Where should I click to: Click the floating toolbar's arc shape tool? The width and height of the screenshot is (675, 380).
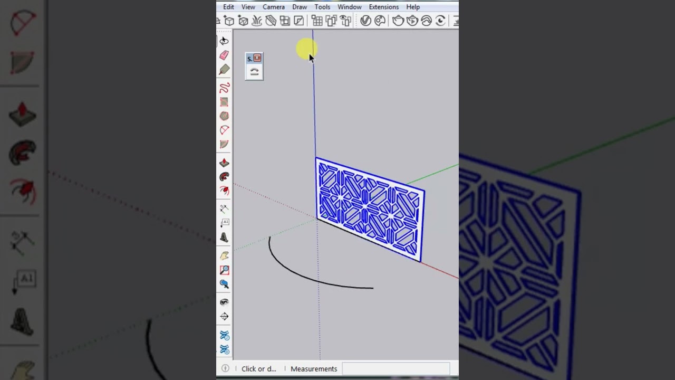click(254, 72)
